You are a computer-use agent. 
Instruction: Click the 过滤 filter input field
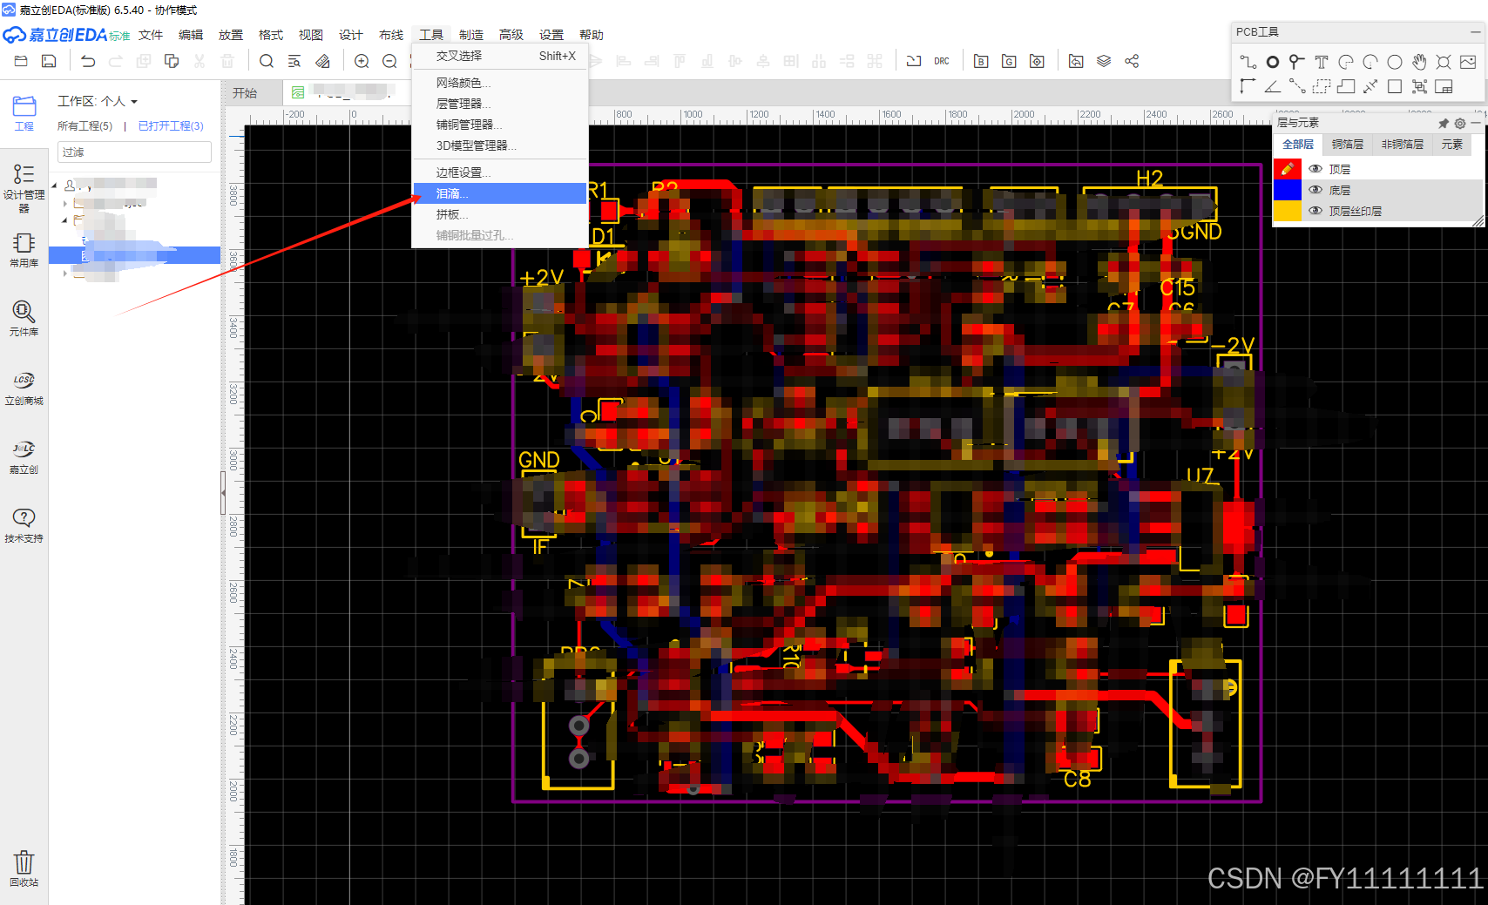tap(134, 152)
